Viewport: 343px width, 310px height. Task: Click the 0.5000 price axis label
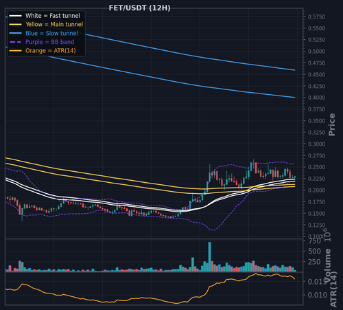pyautogui.click(x=316, y=52)
